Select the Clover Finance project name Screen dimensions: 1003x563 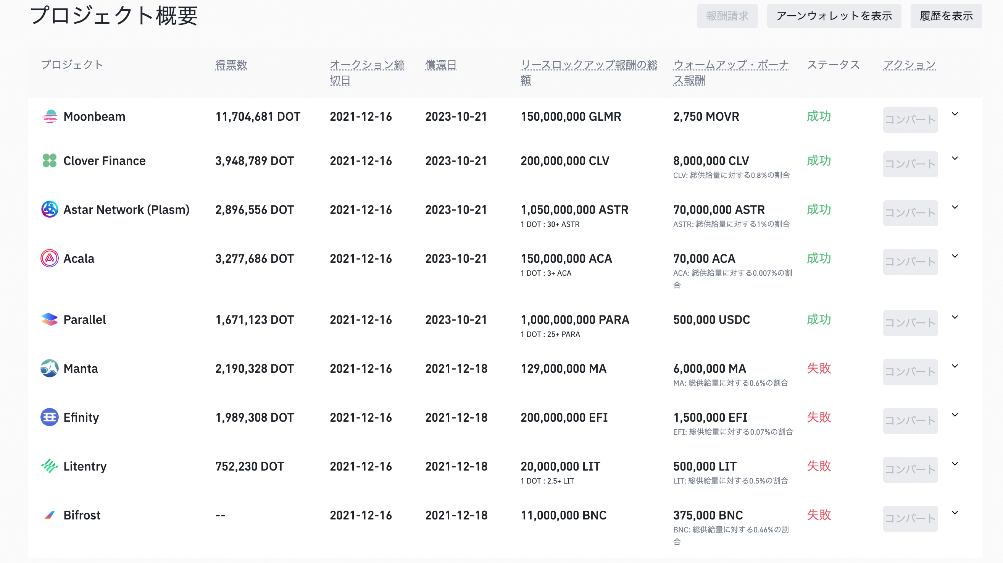click(x=104, y=160)
